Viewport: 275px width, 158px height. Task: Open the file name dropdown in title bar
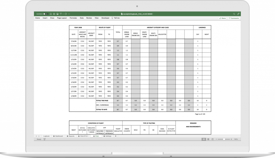point(153,14)
